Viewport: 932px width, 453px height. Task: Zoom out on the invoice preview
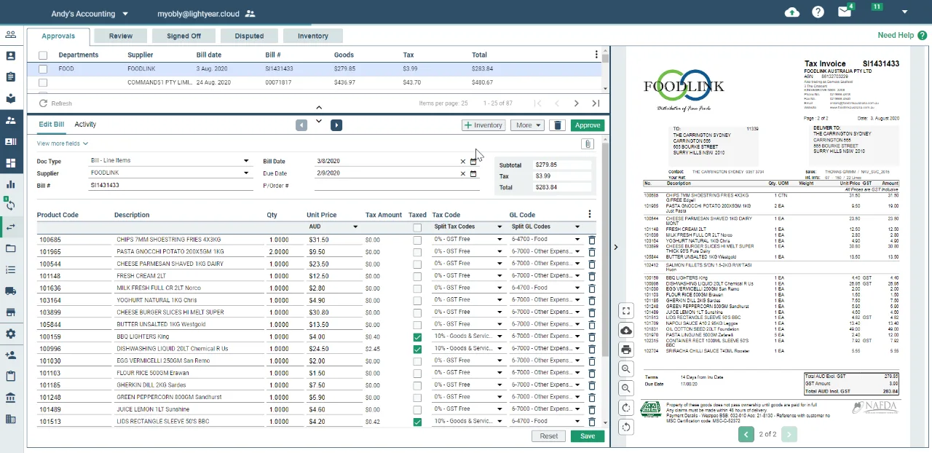pyautogui.click(x=626, y=389)
